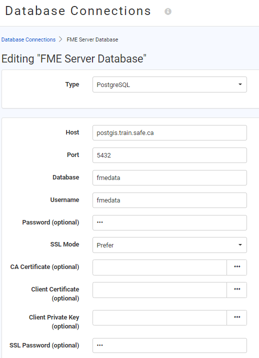259x358 pixels.
Task: Focus the SSL Password (optional) field
Action: pos(169,345)
